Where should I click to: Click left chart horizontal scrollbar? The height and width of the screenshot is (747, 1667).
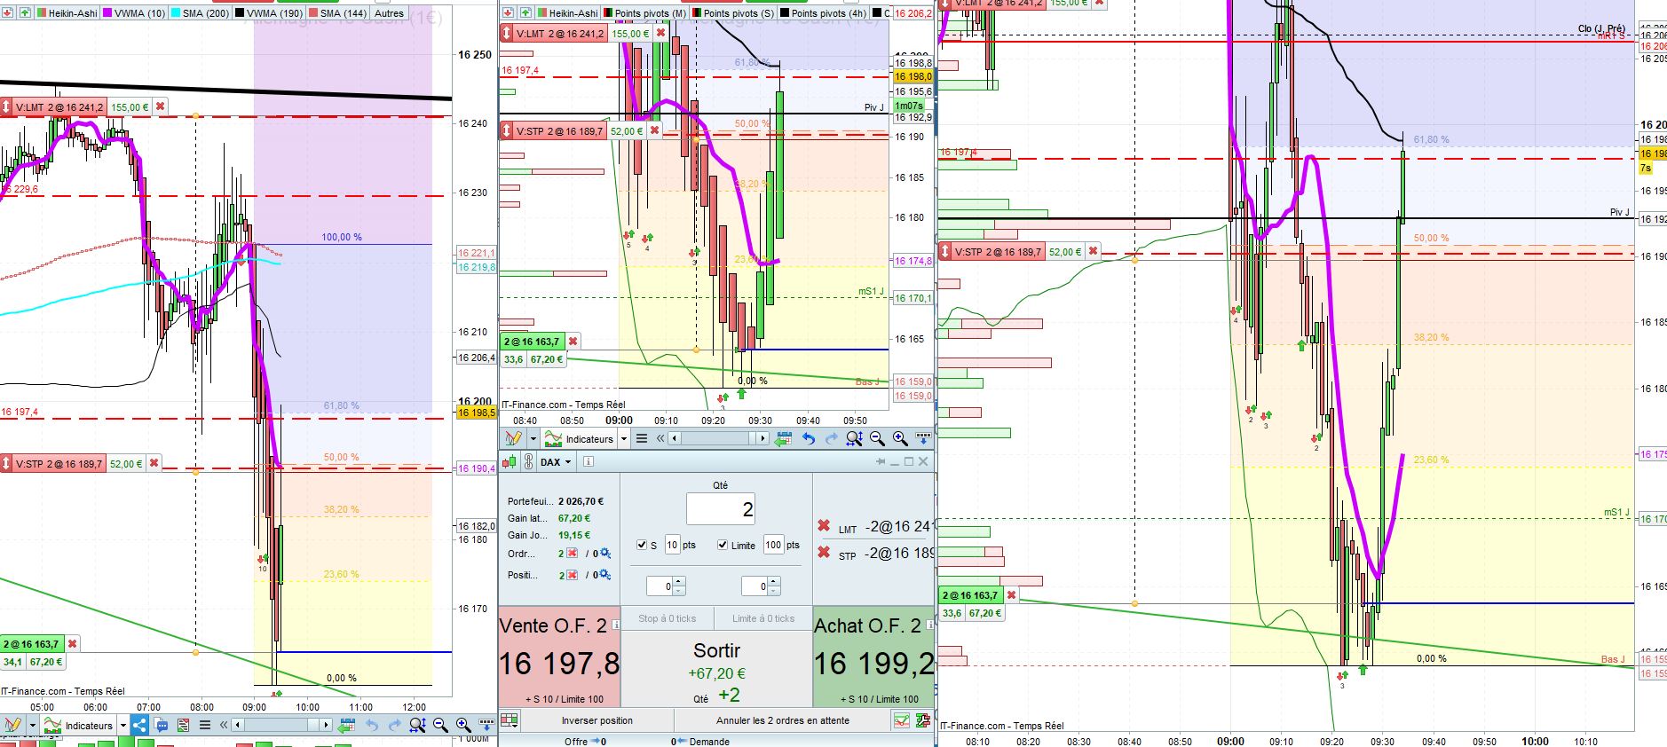pyautogui.click(x=282, y=725)
